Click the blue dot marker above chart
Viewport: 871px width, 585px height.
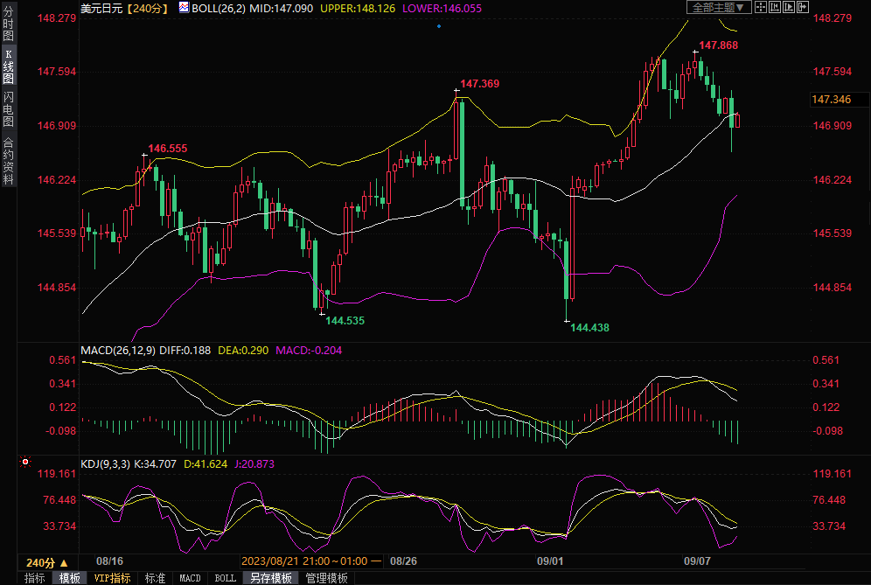[x=439, y=26]
